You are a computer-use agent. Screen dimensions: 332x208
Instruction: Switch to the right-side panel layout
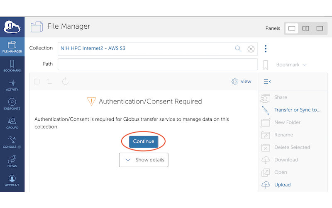click(x=320, y=28)
